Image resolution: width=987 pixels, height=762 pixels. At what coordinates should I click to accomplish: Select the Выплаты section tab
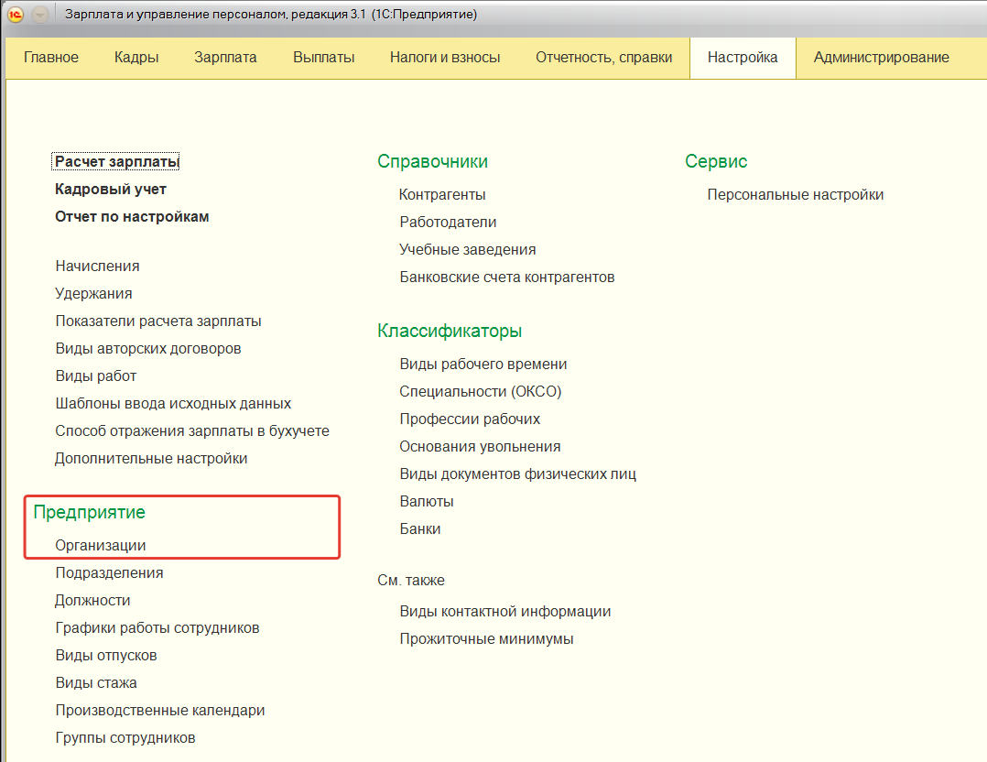pyautogui.click(x=323, y=58)
